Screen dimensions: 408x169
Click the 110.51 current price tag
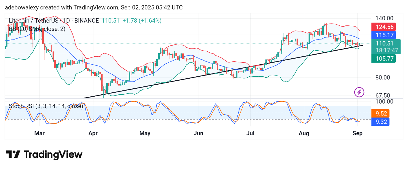[x=385, y=43]
